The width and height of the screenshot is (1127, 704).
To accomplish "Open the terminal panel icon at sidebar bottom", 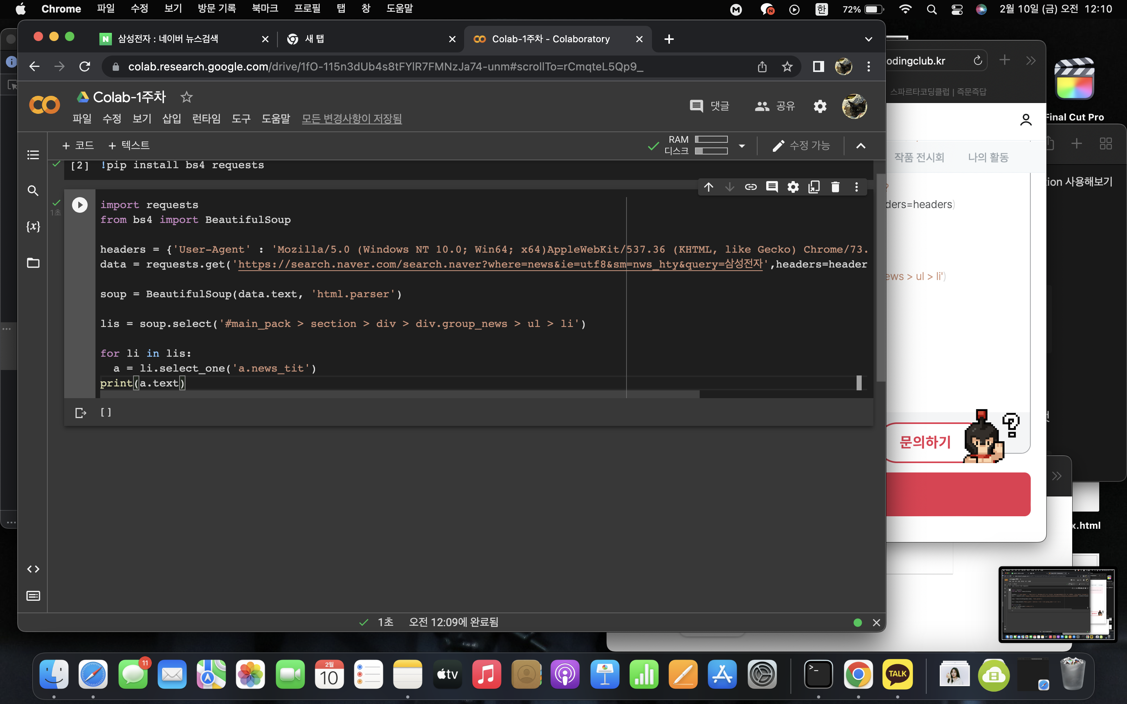I will point(33,596).
